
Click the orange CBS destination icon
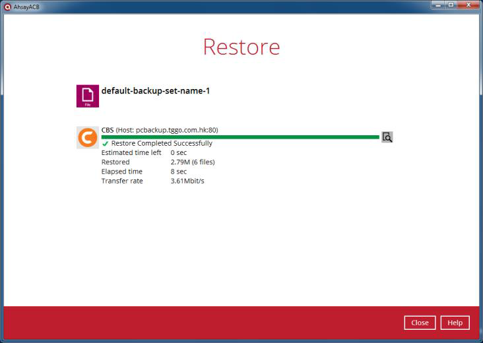(88, 137)
